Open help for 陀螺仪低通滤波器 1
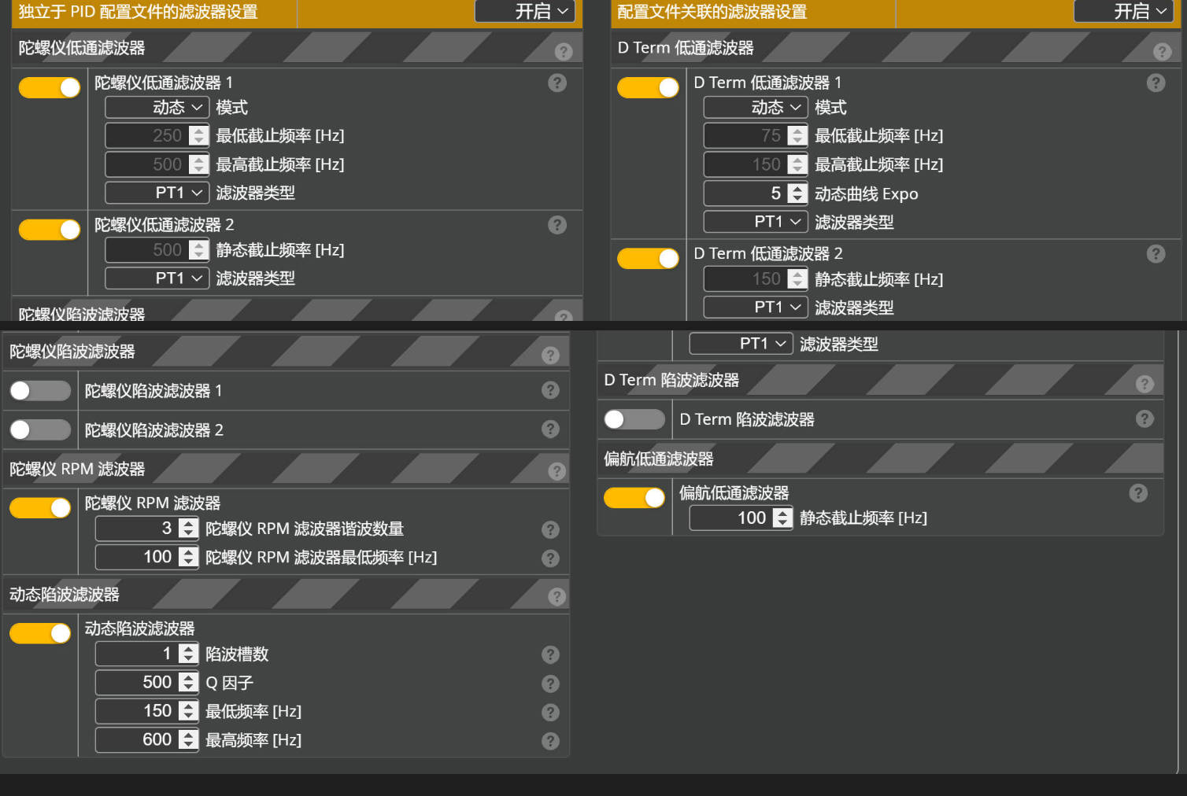 [557, 83]
